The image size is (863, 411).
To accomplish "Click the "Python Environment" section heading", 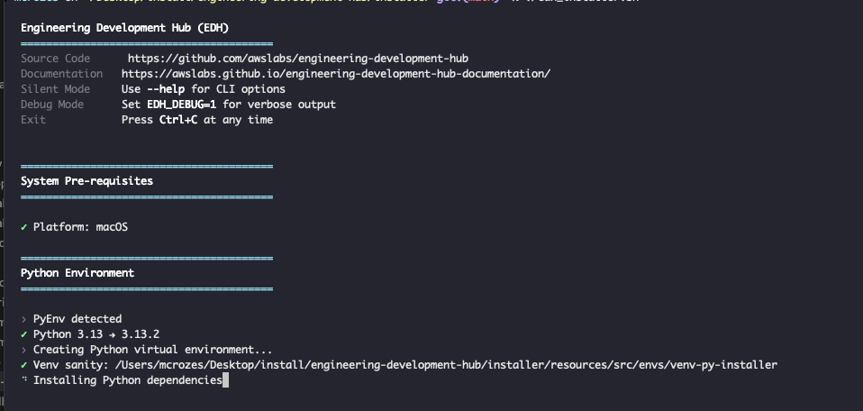I will click(77, 273).
